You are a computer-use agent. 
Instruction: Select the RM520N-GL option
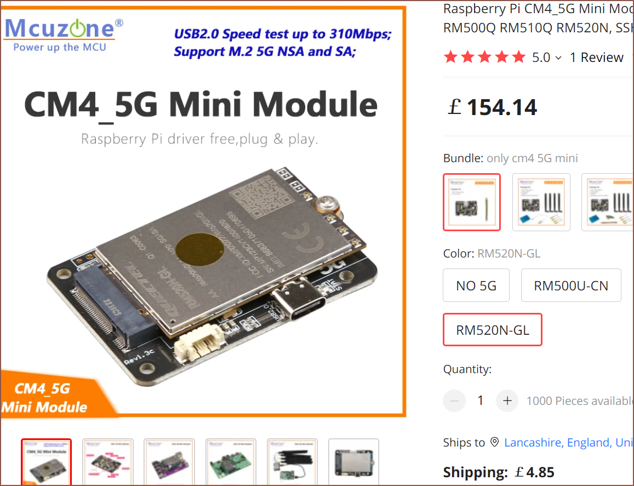pos(493,329)
